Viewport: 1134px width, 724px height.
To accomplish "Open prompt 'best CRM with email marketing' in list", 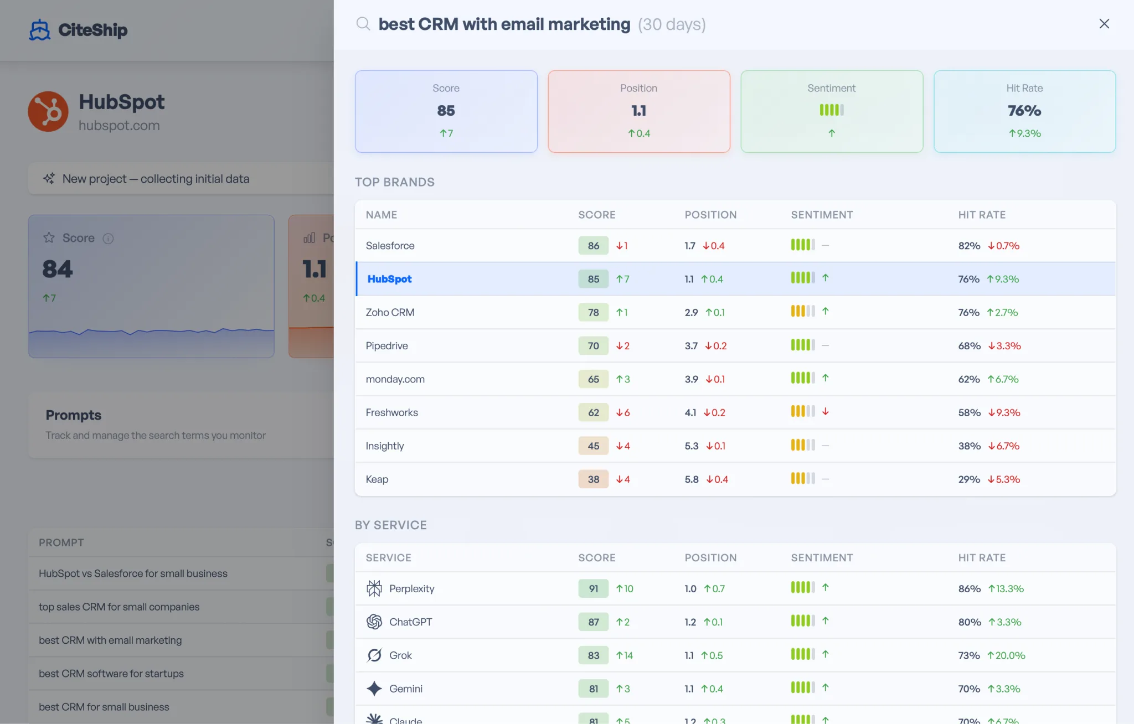I will point(110,640).
